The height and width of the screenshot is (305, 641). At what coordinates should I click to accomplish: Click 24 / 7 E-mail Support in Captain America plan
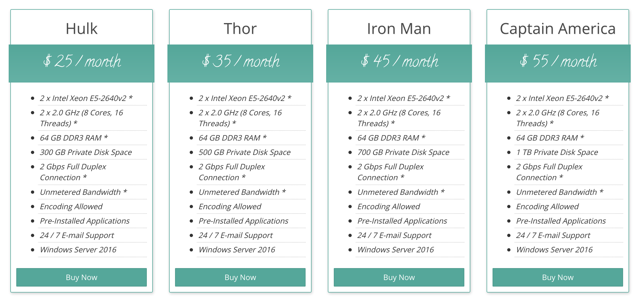pos(553,235)
